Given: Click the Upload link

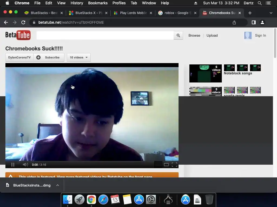Looking at the screenshot, I should click(212, 35).
